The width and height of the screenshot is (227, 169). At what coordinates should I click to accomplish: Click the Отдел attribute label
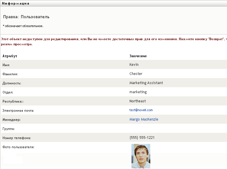pyautogui.click(x=8, y=92)
